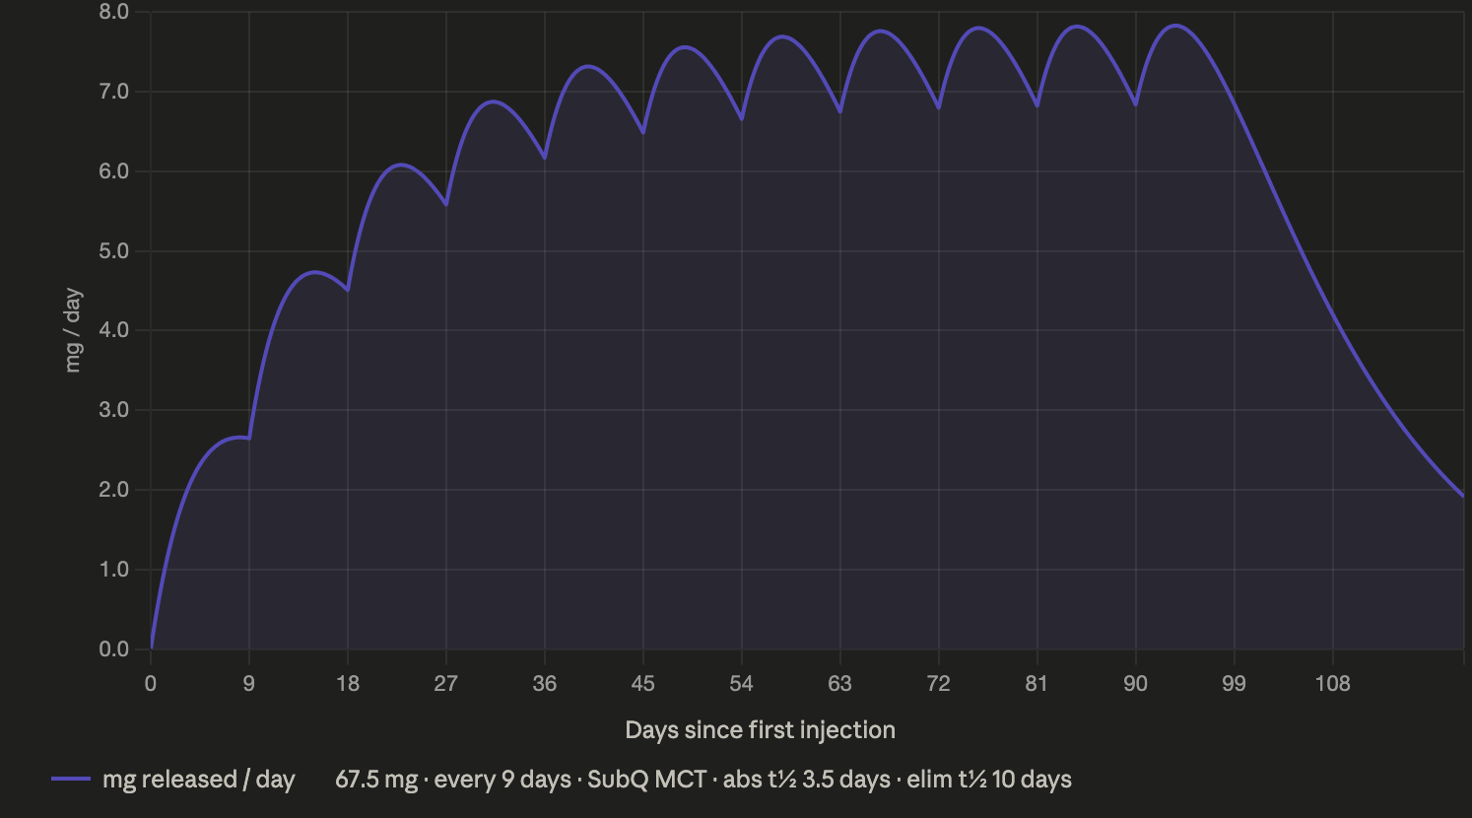Click the curve's trough at day 90
This screenshot has width=1472, height=818.
pyautogui.click(x=1136, y=104)
